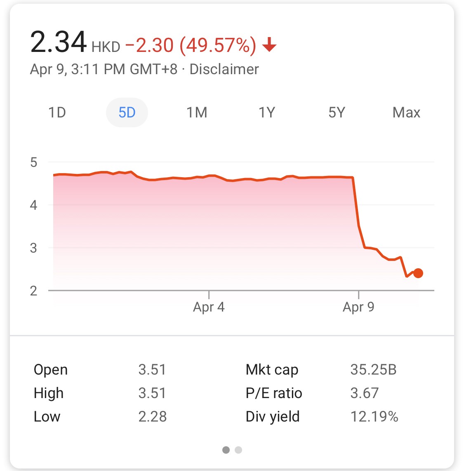
Task: Click the -2.30 (49.57%) change value
Action: (191, 45)
